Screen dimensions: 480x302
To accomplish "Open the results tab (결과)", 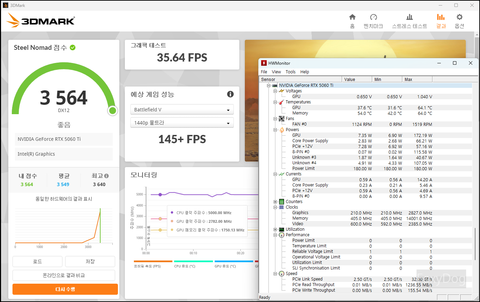I will click(x=441, y=21).
